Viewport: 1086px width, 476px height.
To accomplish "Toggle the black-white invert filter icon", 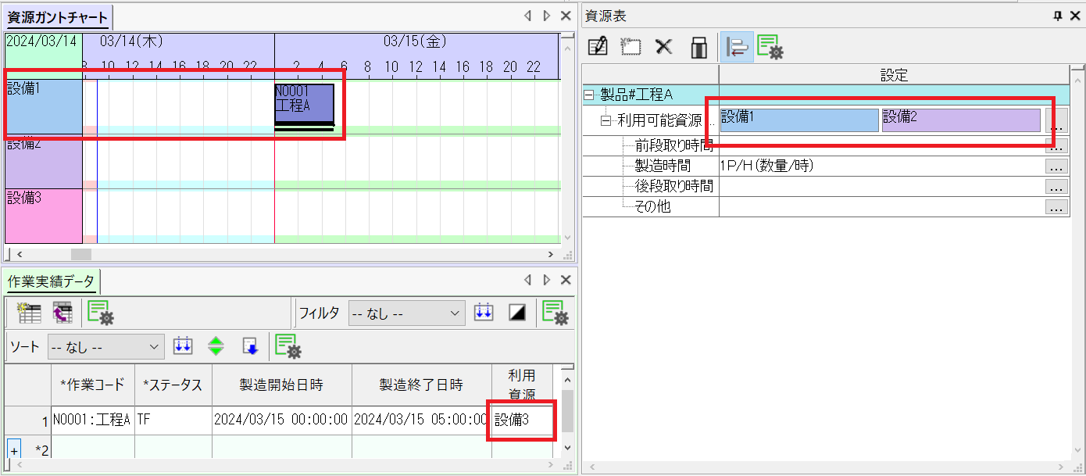I will (x=517, y=313).
